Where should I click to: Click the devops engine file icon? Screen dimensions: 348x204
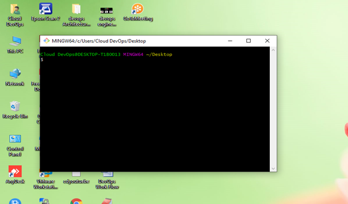(107, 10)
